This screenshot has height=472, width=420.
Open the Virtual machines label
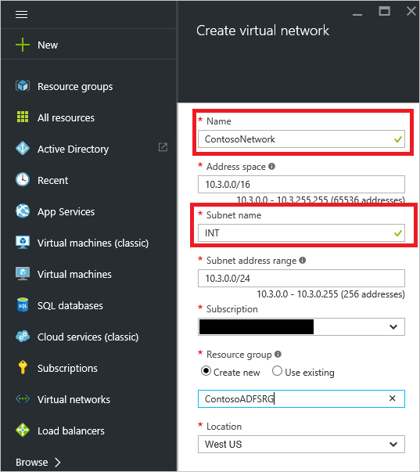[x=74, y=274]
